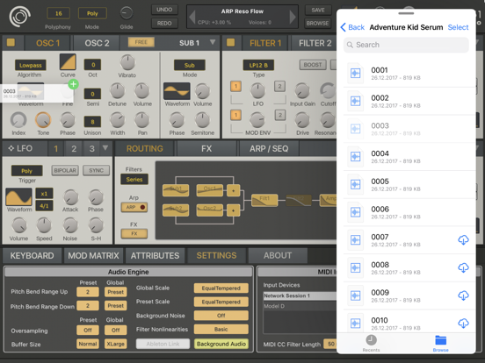485x363 pixels.
Task: Adjust the filter Cutoff knob
Action: click(328, 91)
